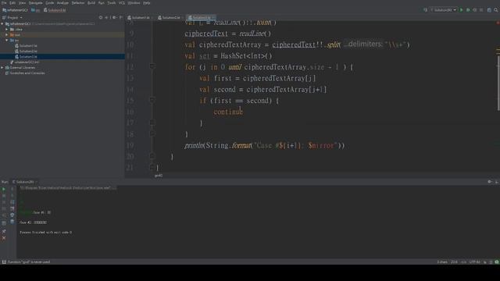Open the Build menu

click(91, 3)
